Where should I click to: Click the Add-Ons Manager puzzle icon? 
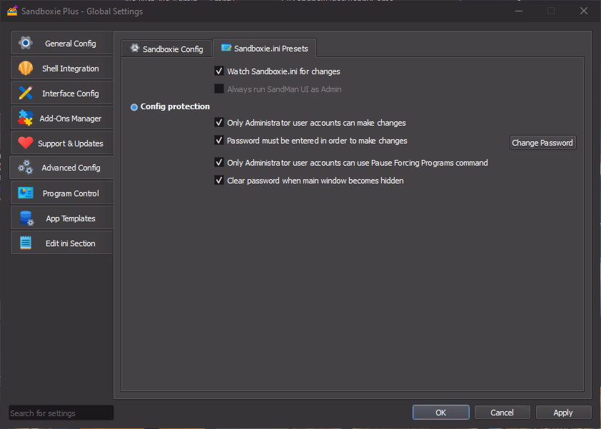click(x=26, y=118)
